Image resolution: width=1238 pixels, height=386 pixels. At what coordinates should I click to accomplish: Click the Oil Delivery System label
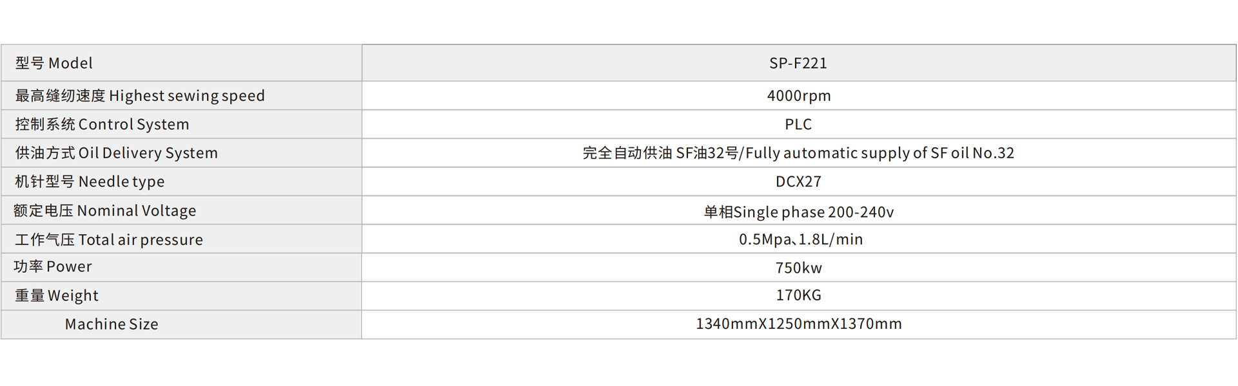116,153
